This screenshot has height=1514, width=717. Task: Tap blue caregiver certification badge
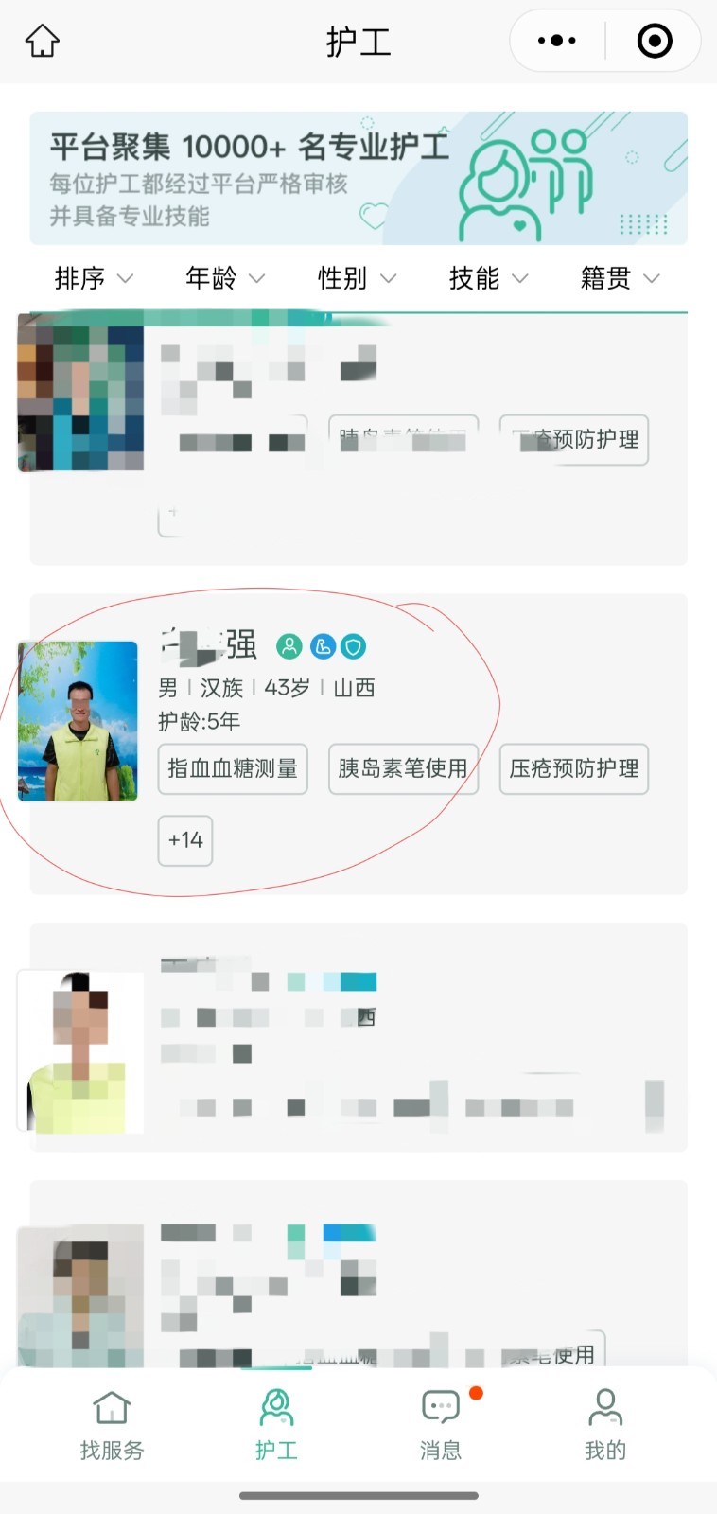point(322,646)
